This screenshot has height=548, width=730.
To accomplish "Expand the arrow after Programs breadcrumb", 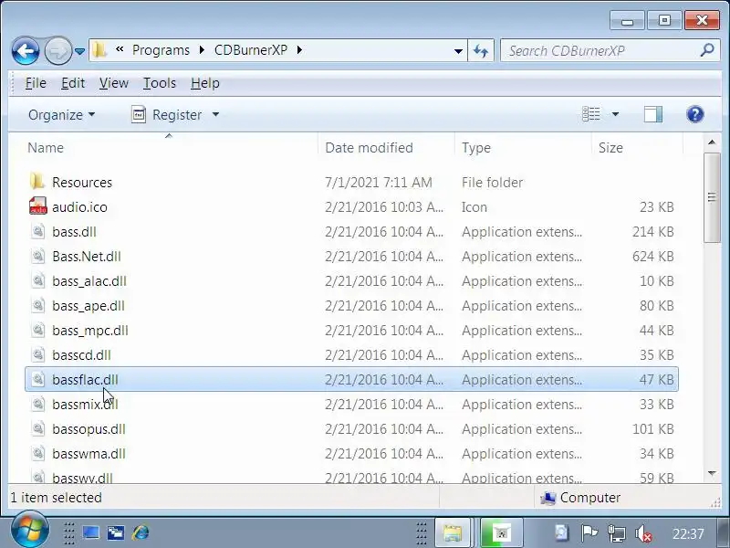I will [x=202, y=50].
